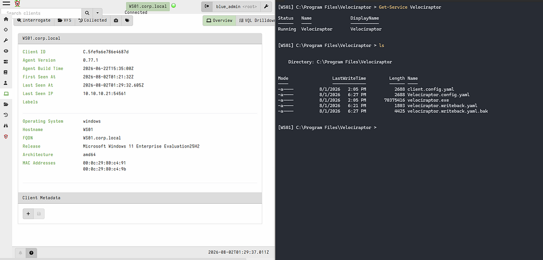
Task: Click the MAC address 00:0c:29:80:c4:91
Action: [104, 163]
